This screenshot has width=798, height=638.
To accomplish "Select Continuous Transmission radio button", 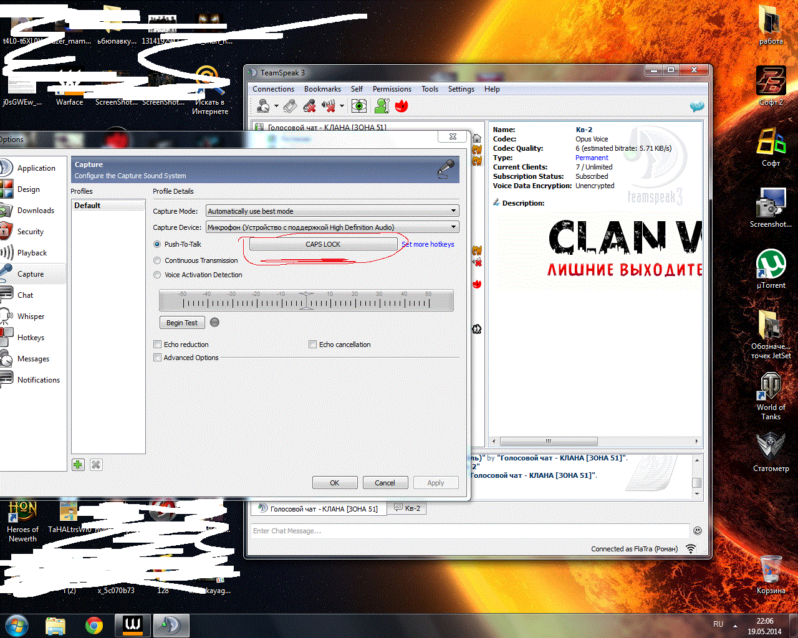I will 157,260.
